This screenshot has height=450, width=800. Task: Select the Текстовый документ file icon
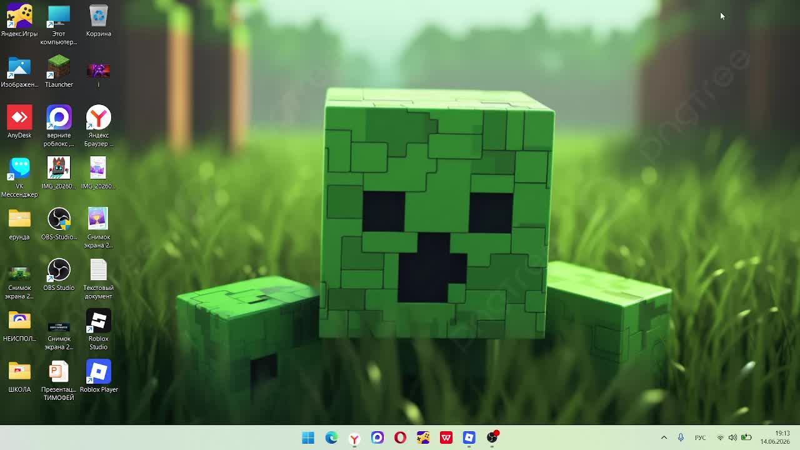tap(99, 279)
